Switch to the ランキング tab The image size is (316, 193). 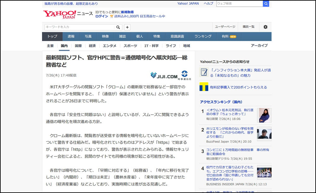click(203, 37)
